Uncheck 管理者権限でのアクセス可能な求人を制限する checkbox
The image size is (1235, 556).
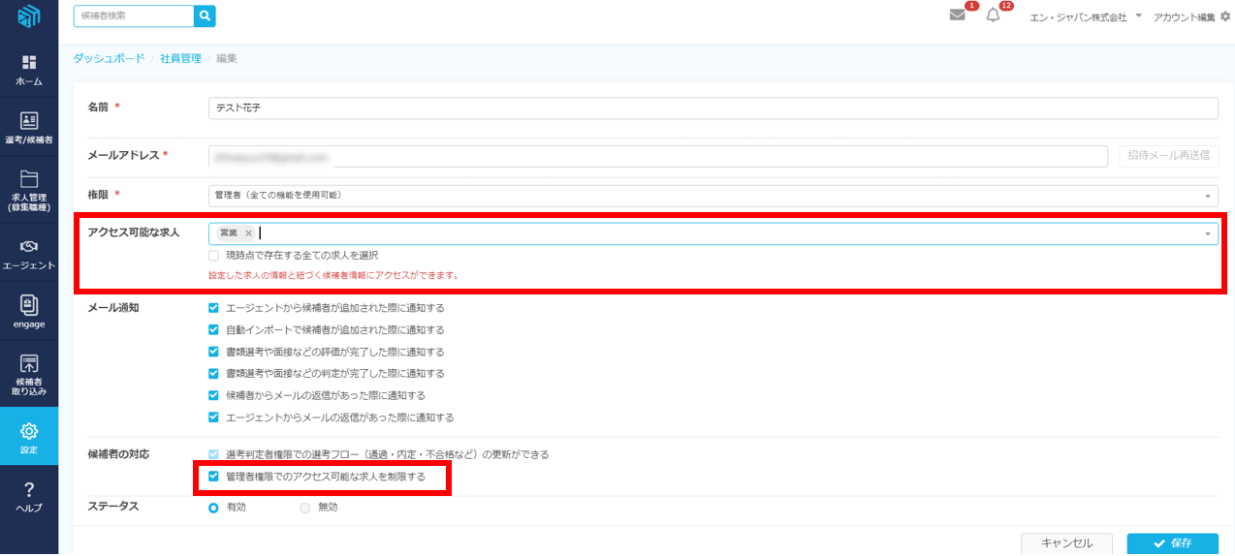point(214,477)
